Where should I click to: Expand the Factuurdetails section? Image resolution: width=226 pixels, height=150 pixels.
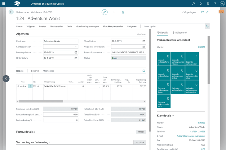point(26,132)
